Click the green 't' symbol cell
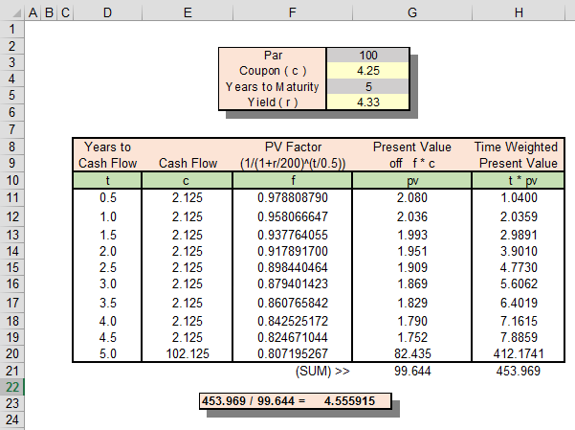575x430 pixels. coord(107,180)
